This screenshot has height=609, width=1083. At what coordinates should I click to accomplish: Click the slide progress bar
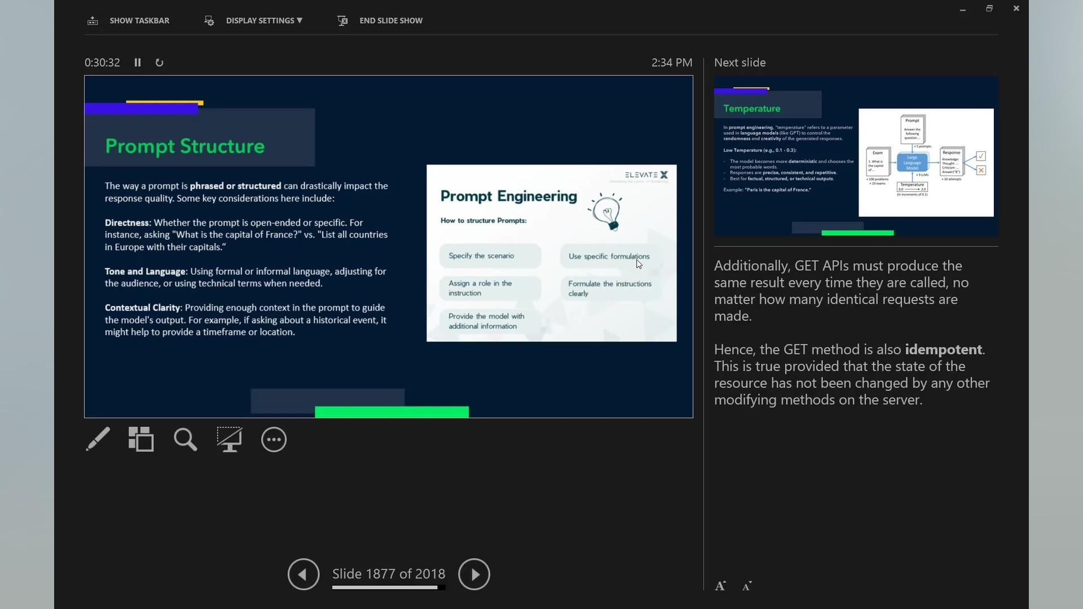tap(388, 588)
